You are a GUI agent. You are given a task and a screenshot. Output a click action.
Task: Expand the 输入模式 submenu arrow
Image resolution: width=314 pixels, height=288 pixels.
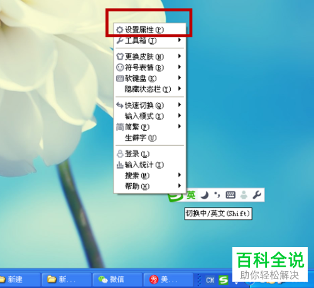180,116
